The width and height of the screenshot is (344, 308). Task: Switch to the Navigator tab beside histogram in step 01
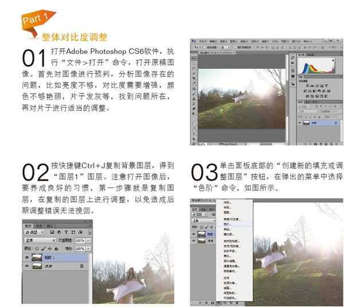(310, 55)
